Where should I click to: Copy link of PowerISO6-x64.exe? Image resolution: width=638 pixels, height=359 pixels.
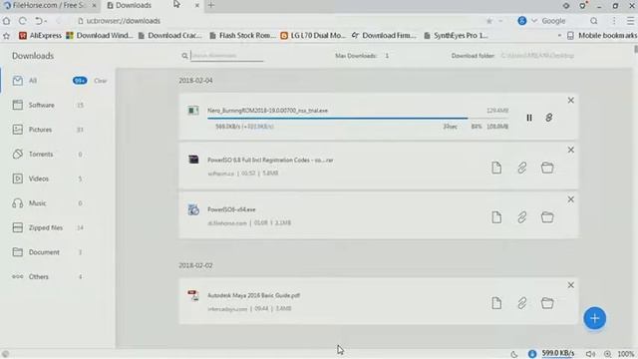(x=522, y=217)
